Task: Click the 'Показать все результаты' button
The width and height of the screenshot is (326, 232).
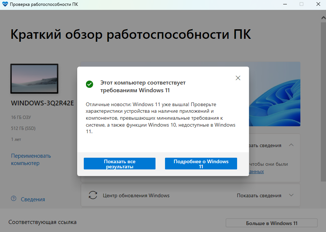Action: click(120, 164)
